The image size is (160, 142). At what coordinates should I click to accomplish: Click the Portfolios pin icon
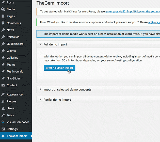coord(3,37)
